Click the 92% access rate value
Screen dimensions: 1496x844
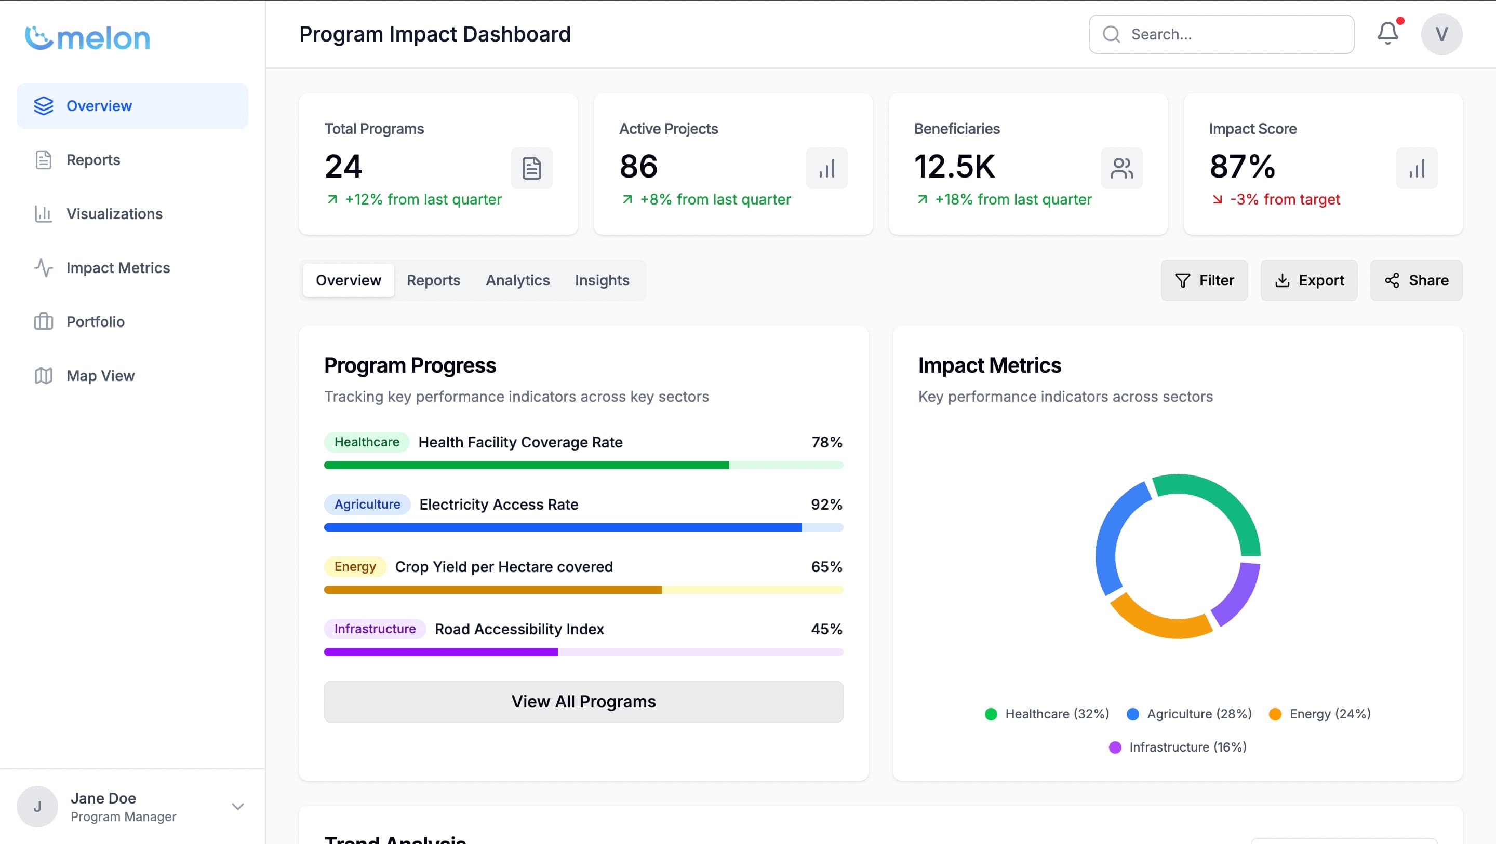(x=826, y=505)
